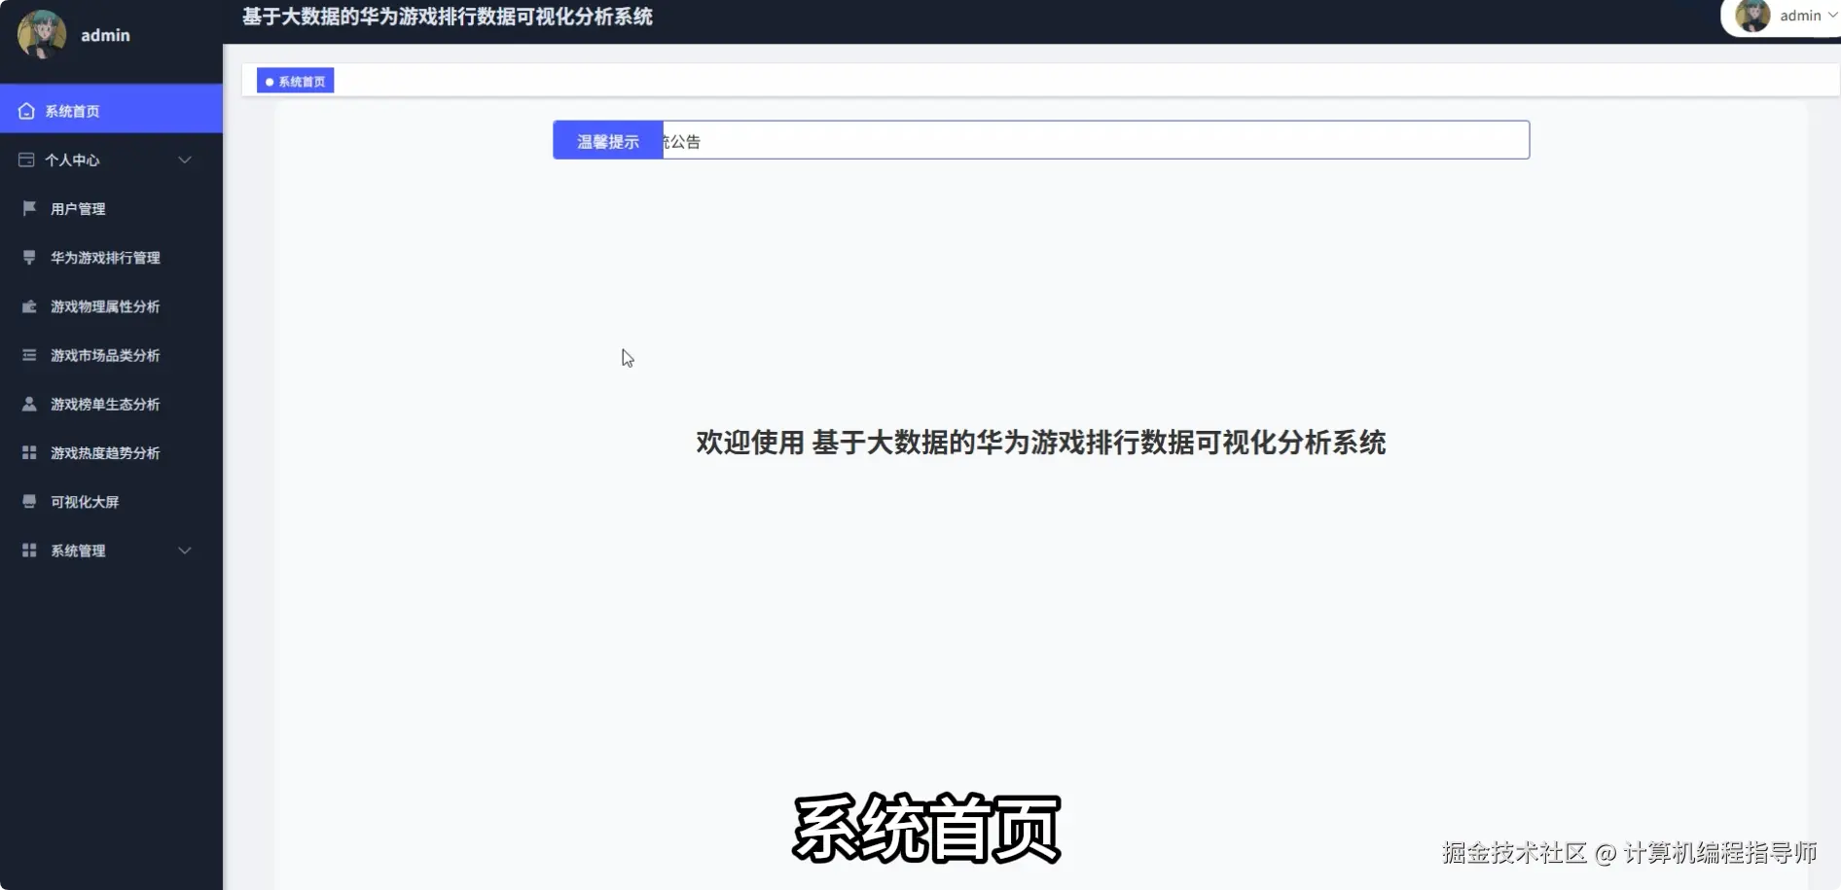This screenshot has width=1841, height=890.
Task: Open 游戏热度趋势分析 menu item
Action: coord(111,452)
